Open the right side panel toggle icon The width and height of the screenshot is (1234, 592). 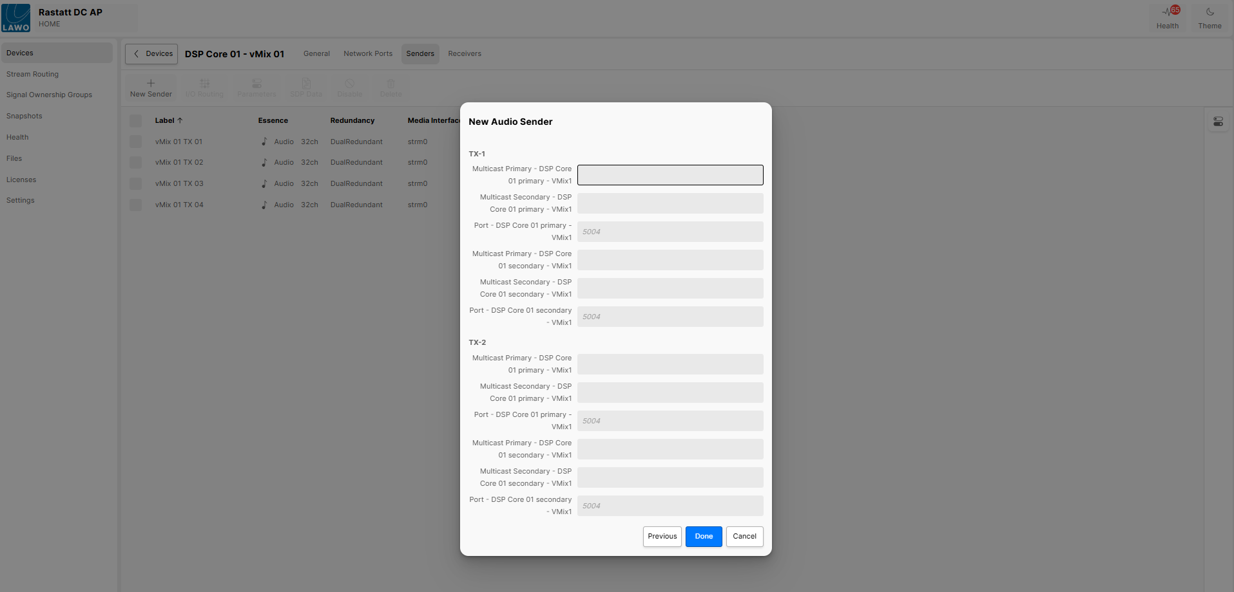pyautogui.click(x=1218, y=122)
